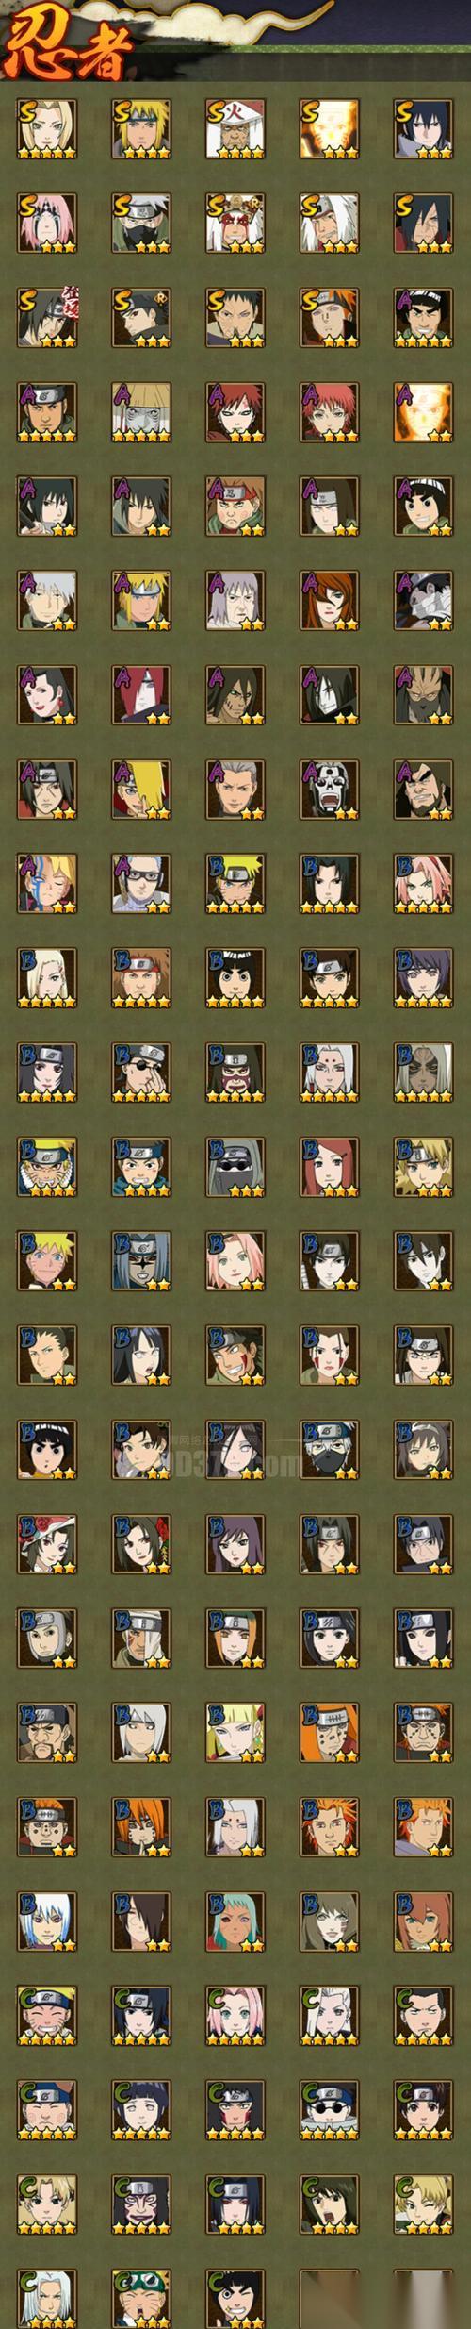Screen dimensions: 471x2329
Task: Select A-rank blonde boy with blue face marks
Action: (x=47, y=883)
